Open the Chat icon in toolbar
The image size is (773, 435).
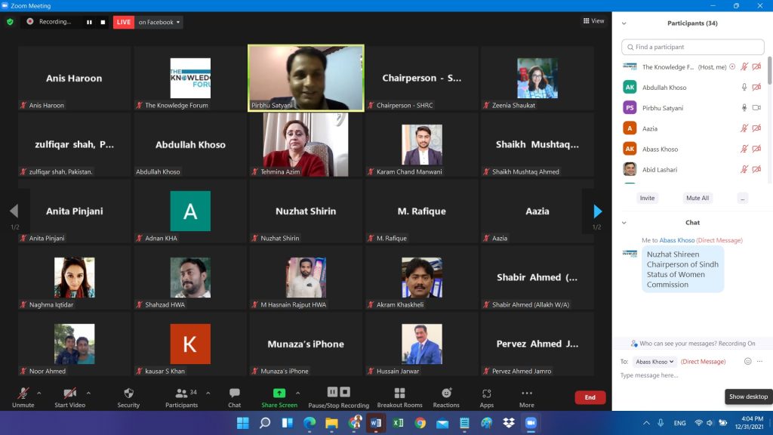[x=235, y=393]
